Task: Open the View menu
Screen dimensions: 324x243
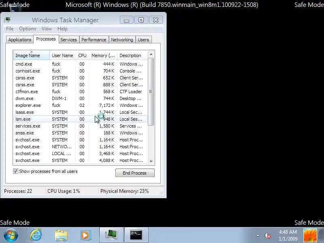Action: coord(47,29)
